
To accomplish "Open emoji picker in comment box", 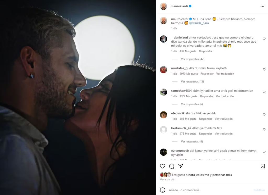I will coord(163,190).
